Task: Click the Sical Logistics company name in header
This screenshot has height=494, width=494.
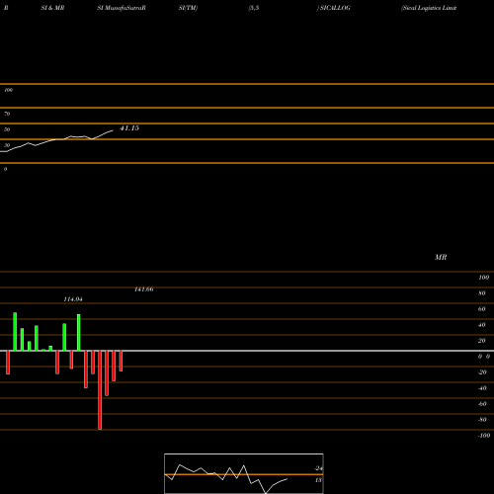Action: click(429, 8)
